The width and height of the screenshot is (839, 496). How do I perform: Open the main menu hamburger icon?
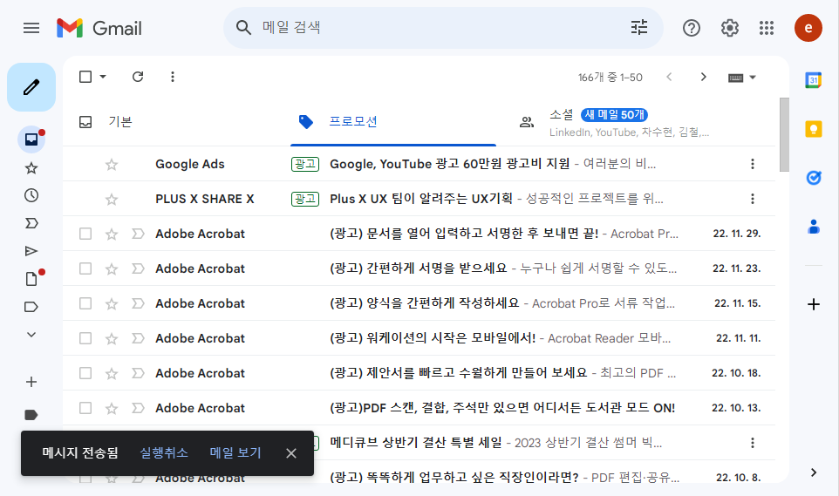coord(31,28)
